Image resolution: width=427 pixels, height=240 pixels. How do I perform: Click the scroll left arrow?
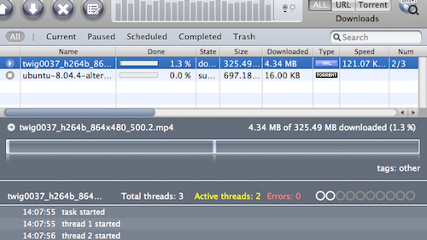coord(402,112)
